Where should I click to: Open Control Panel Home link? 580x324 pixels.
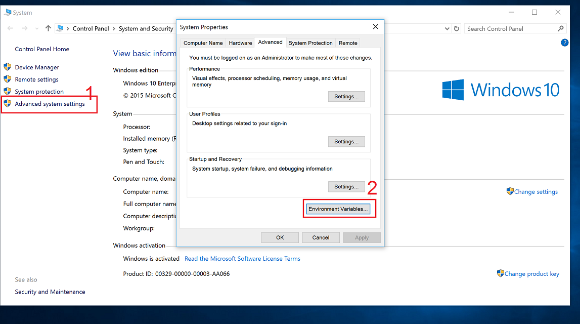[x=42, y=49]
